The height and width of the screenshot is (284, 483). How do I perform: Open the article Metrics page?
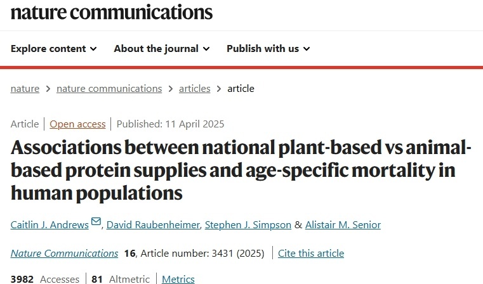click(178, 279)
